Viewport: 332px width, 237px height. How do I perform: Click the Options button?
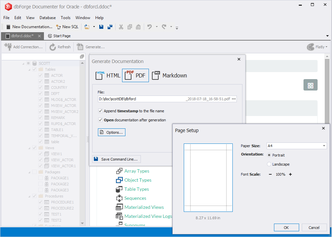click(112, 132)
